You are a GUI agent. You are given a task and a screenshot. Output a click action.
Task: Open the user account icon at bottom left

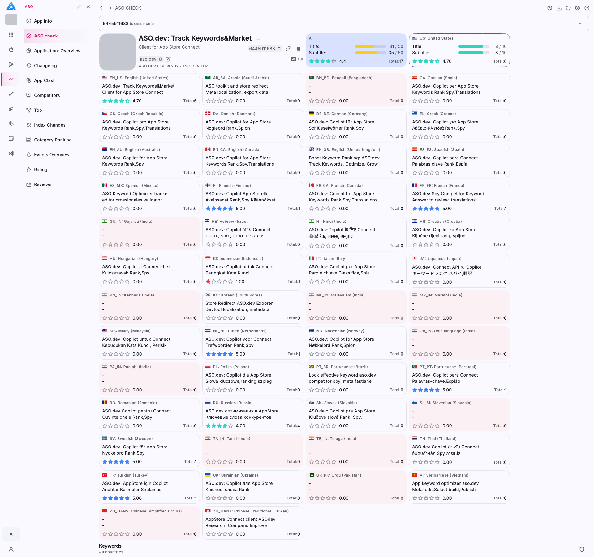[x=11, y=550]
